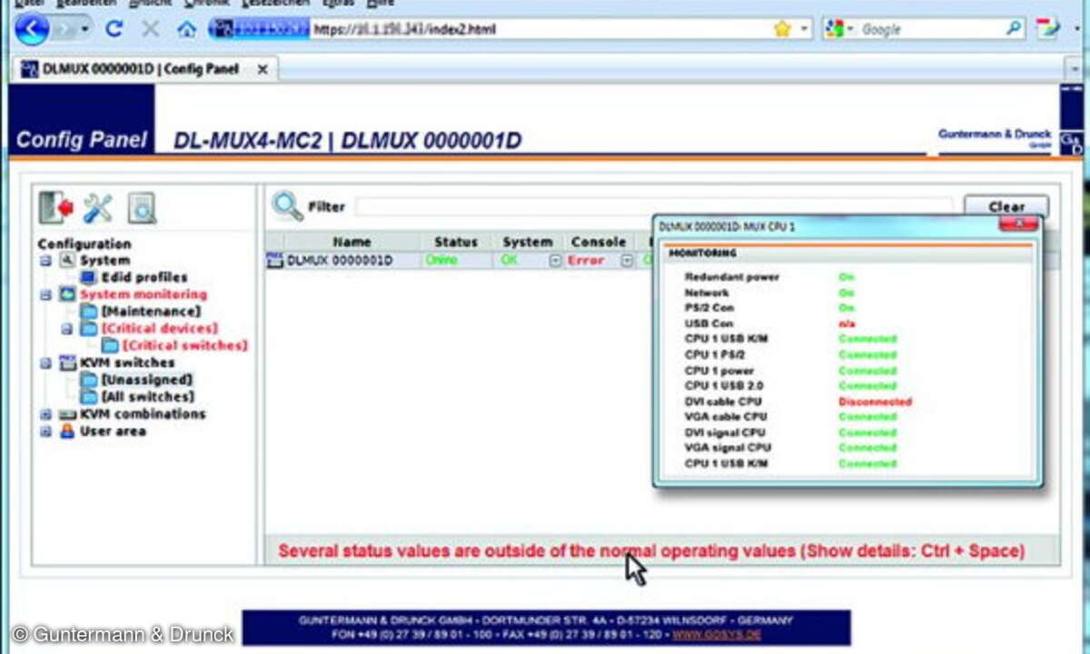Click the Critical switches folder icon
Image resolution: width=1090 pixels, height=654 pixels.
(109, 345)
